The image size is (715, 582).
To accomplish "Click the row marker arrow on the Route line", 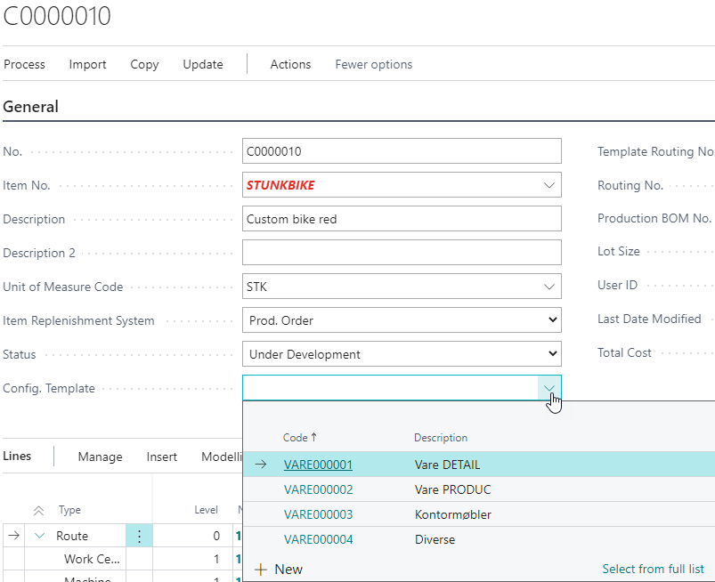I will point(16,535).
